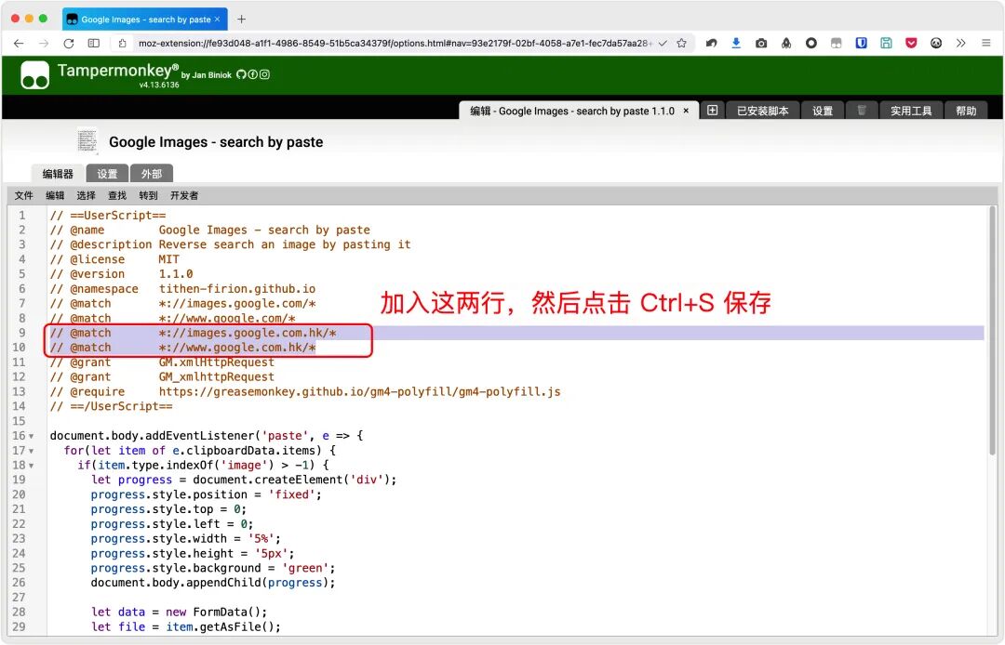Click the camera screenshot extension icon
1005x645 pixels.
click(x=761, y=44)
